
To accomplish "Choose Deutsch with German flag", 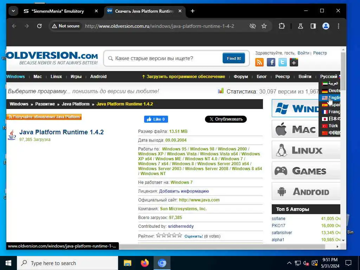I will [x=330, y=90].
